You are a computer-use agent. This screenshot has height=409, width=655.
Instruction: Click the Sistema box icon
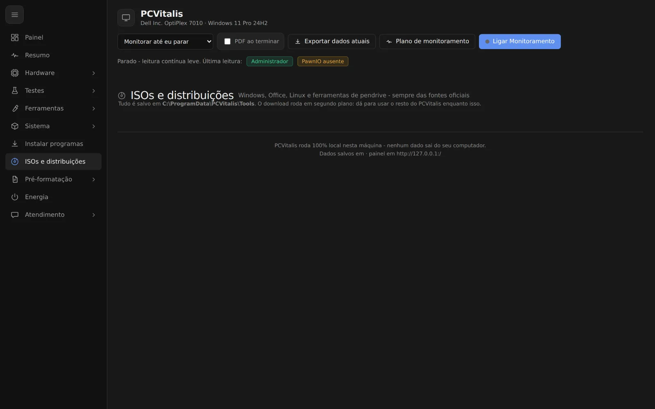15,126
